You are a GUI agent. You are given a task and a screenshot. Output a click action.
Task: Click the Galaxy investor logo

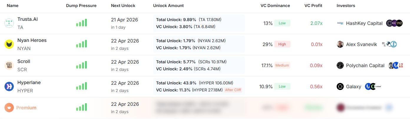click(340, 86)
